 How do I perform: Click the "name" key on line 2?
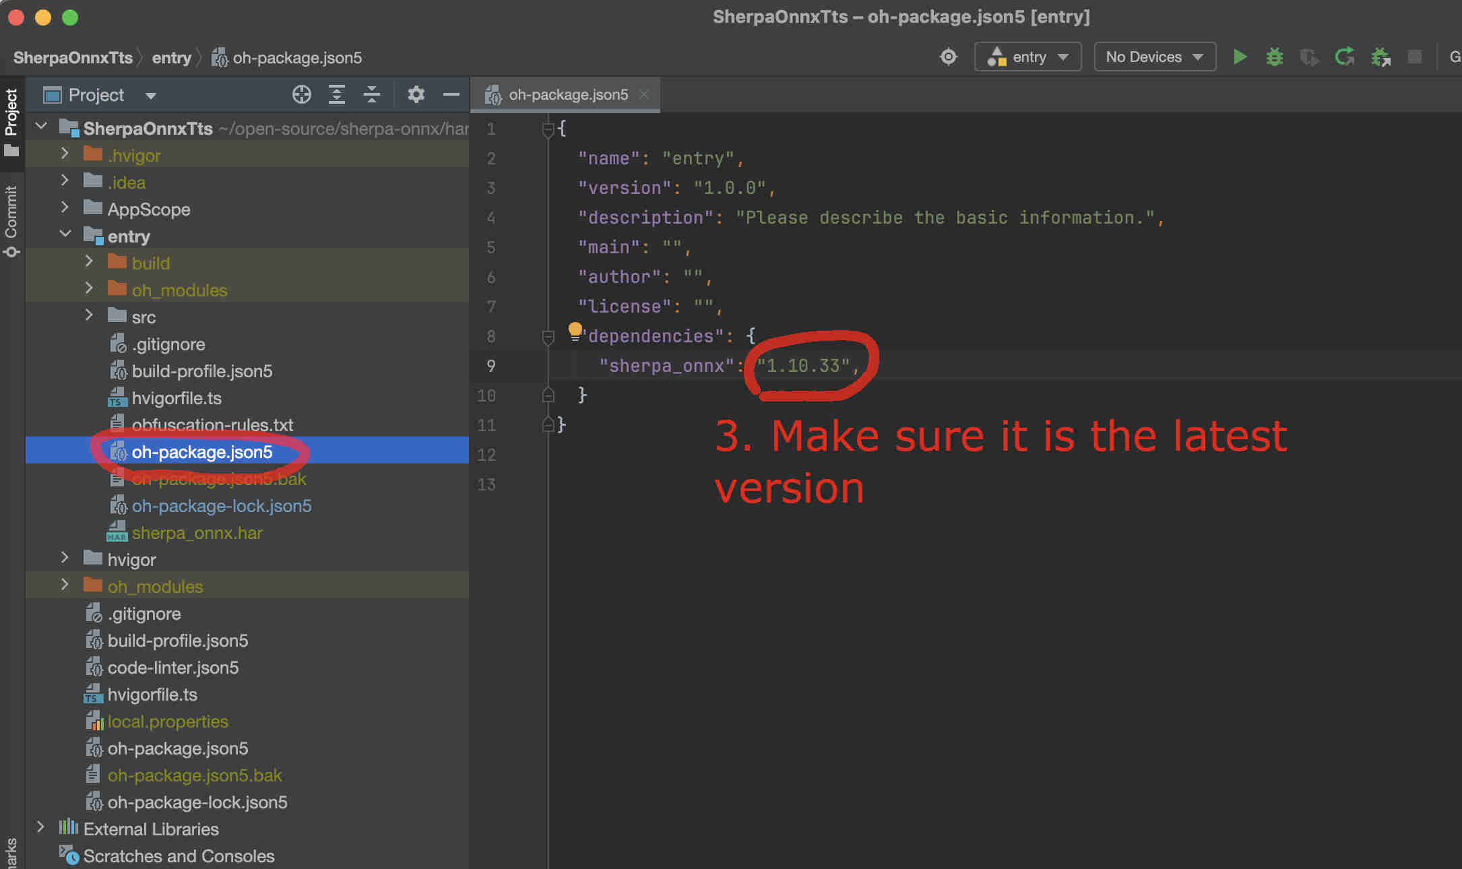pyautogui.click(x=609, y=158)
